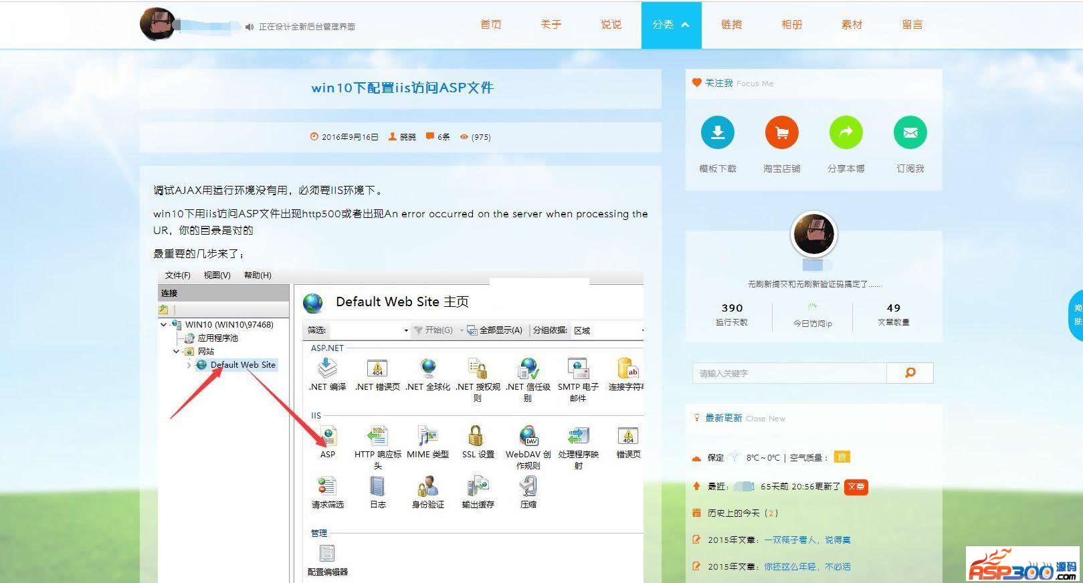
Task: Focus the 请输入关键字 search field
Action: (789, 372)
